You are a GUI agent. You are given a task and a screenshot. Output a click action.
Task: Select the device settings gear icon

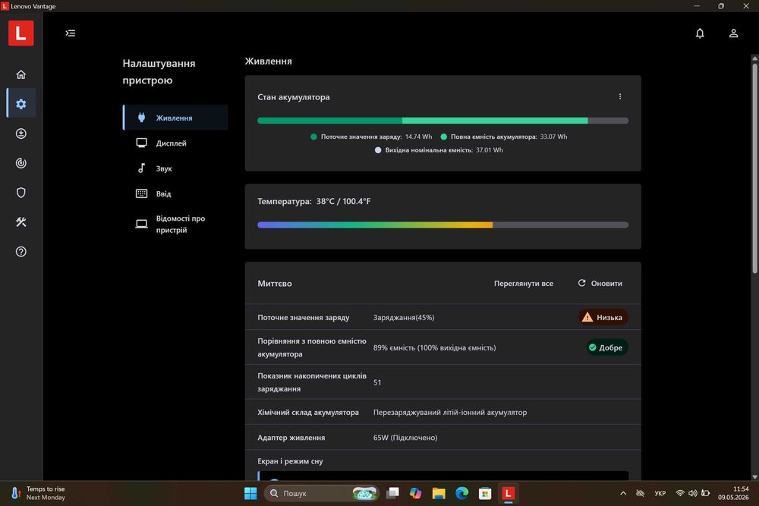[20, 103]
